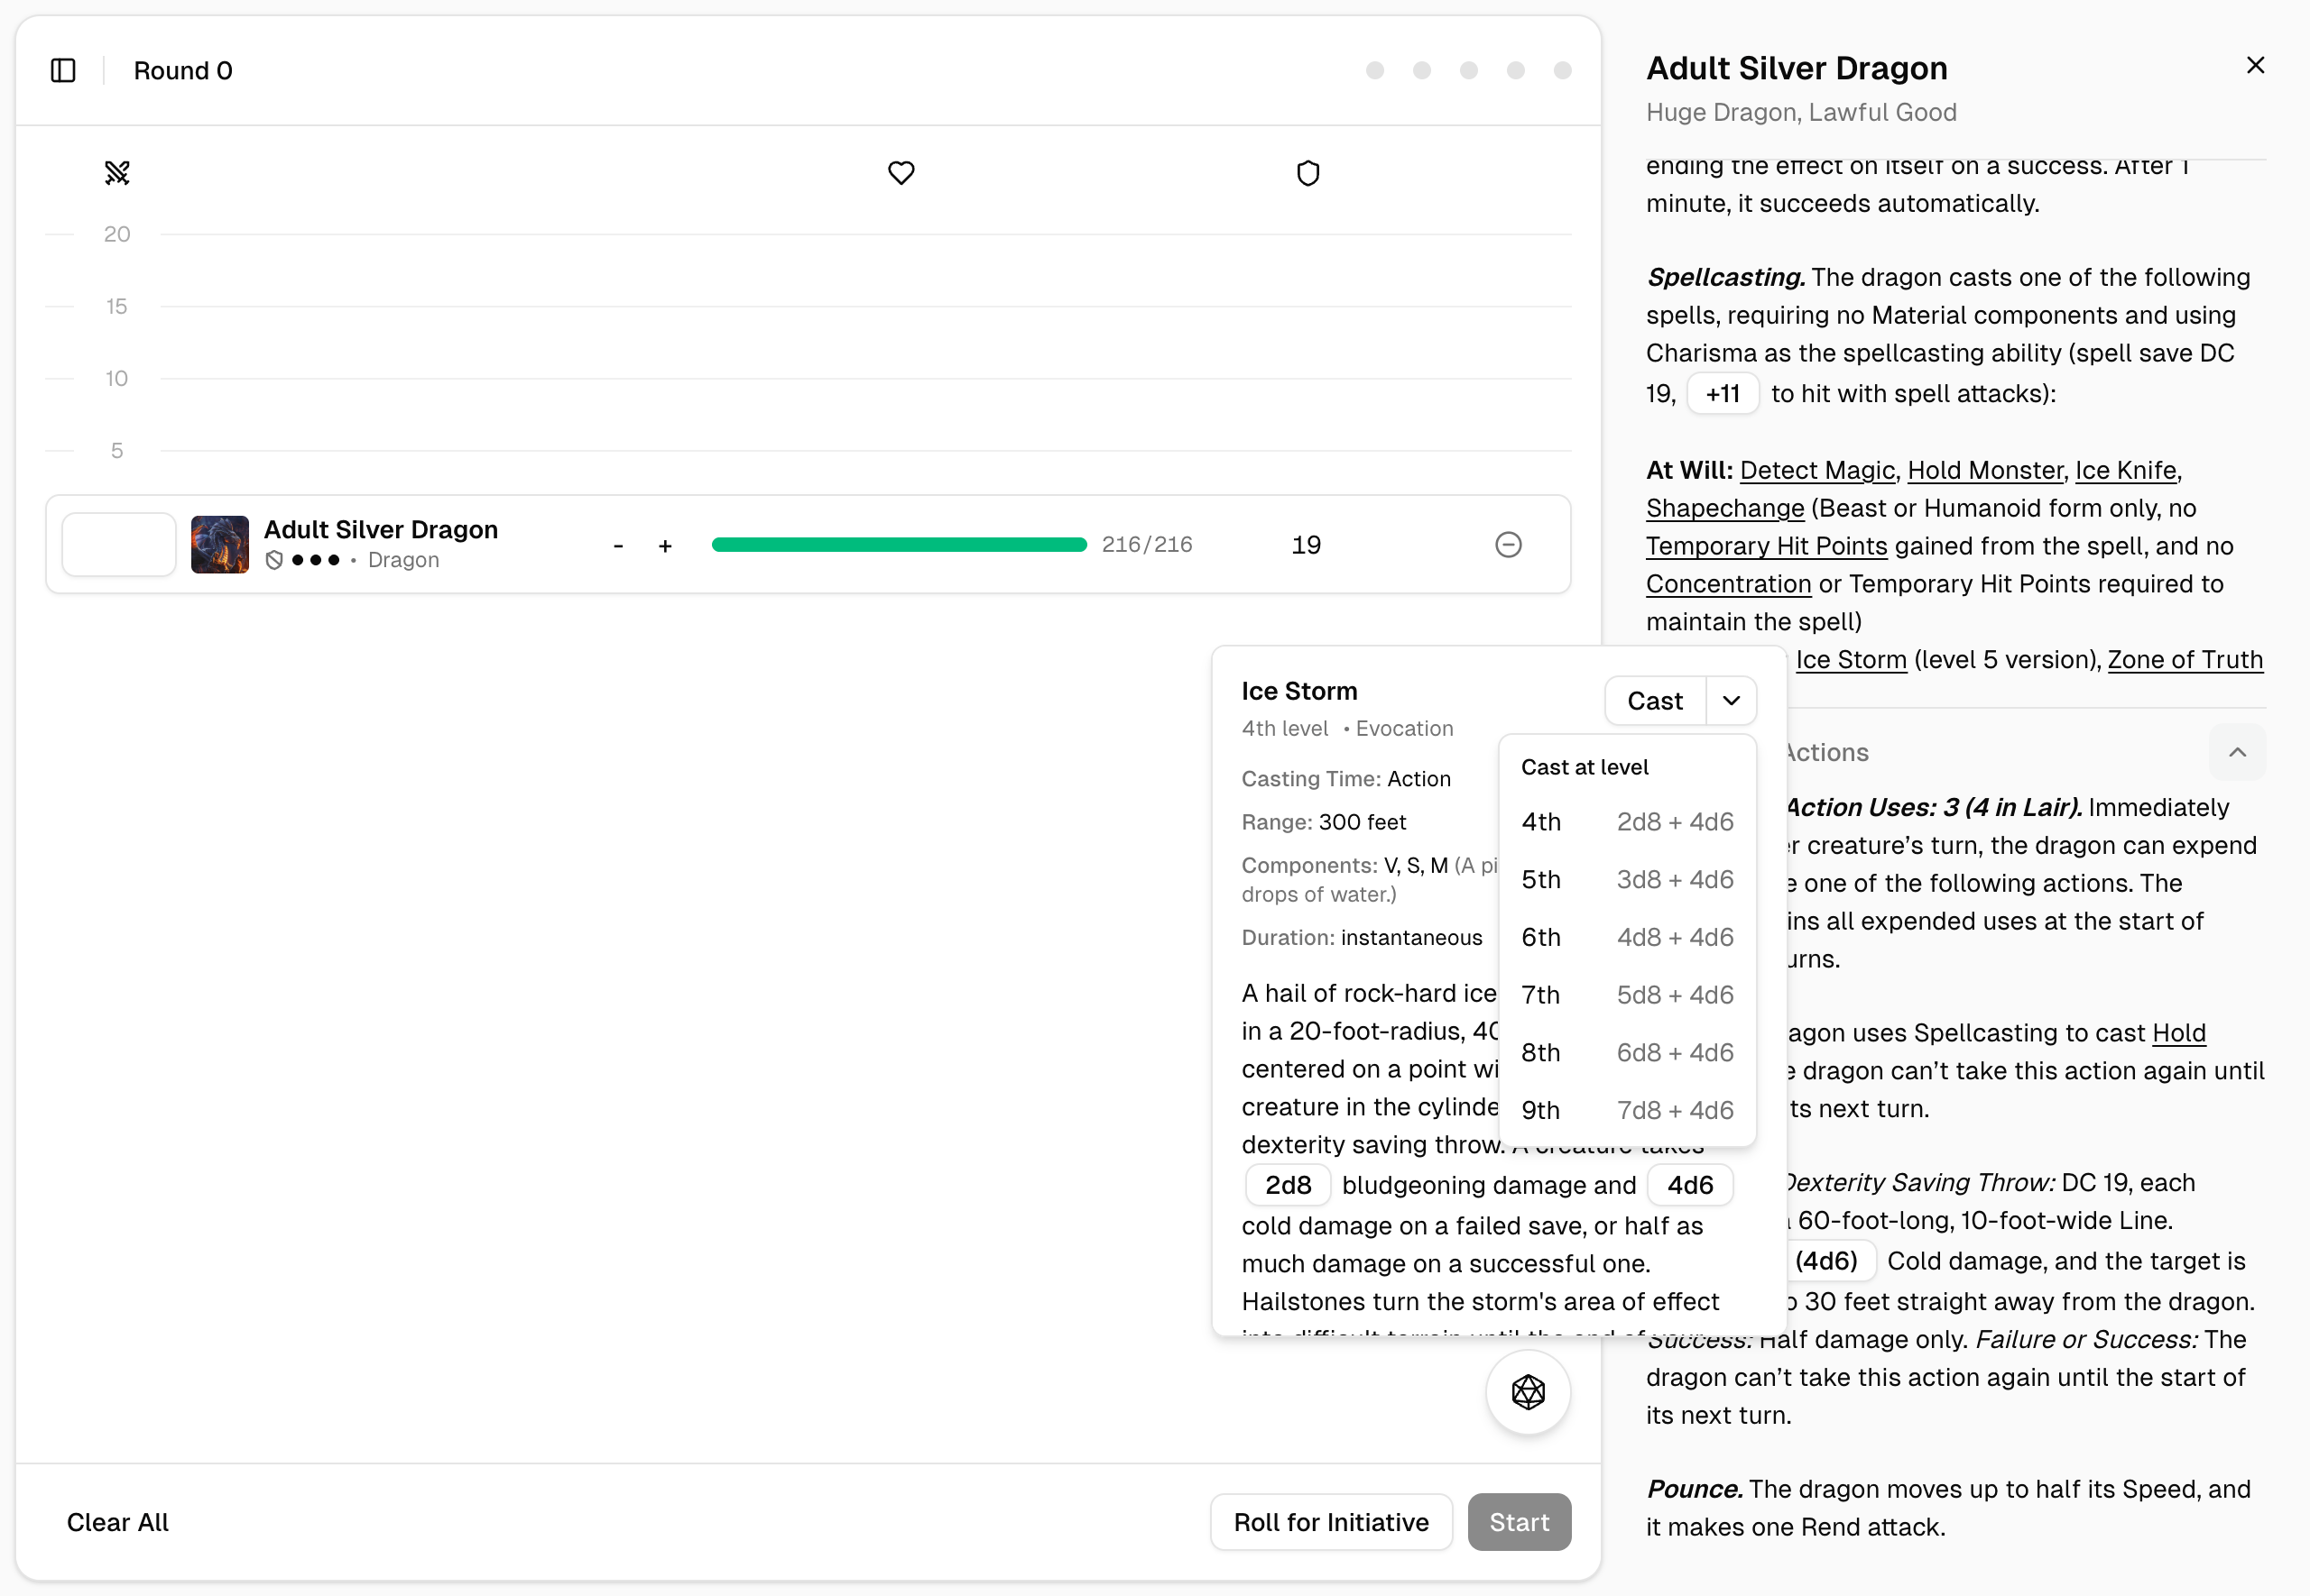Viewport: 2310px width, 1596px height.
Task: Close the Adult Silver Dragon panel
Action: [2255, 65]
